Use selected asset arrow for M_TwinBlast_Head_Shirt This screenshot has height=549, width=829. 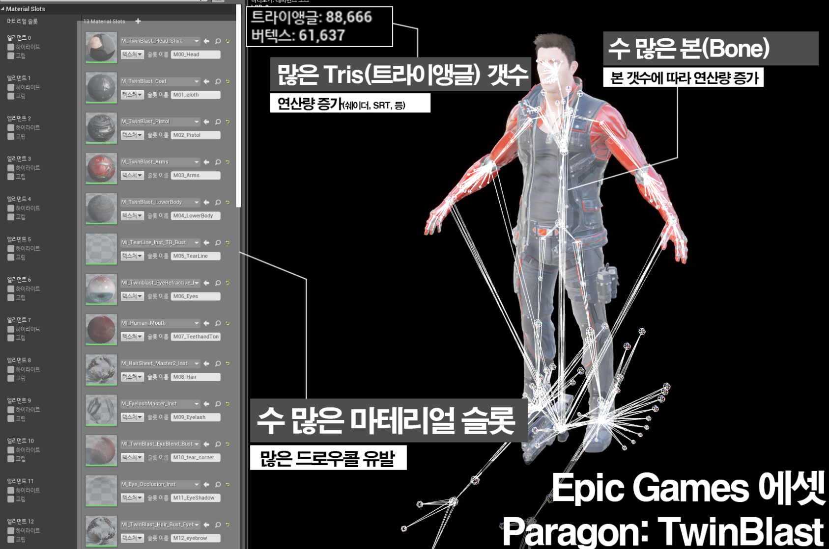[x=206, y=41]
